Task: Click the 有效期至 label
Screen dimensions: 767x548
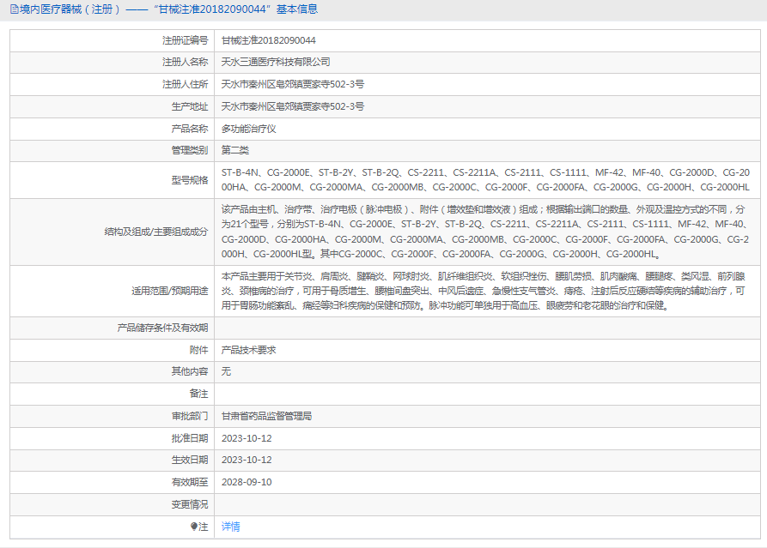Action: 189,482
